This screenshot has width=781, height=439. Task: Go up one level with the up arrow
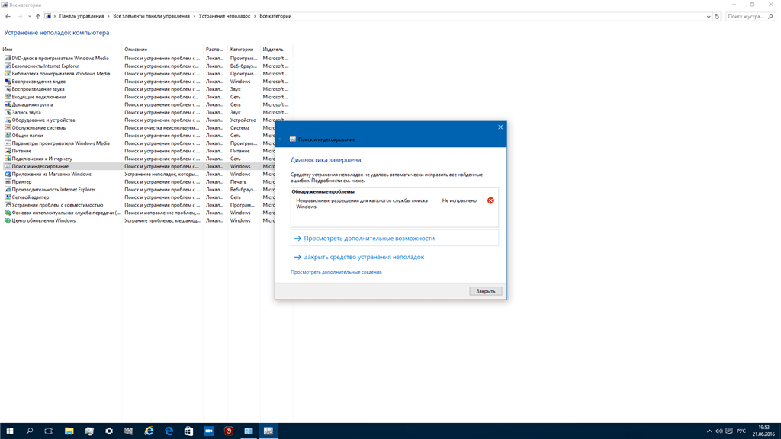pos(38,16)
